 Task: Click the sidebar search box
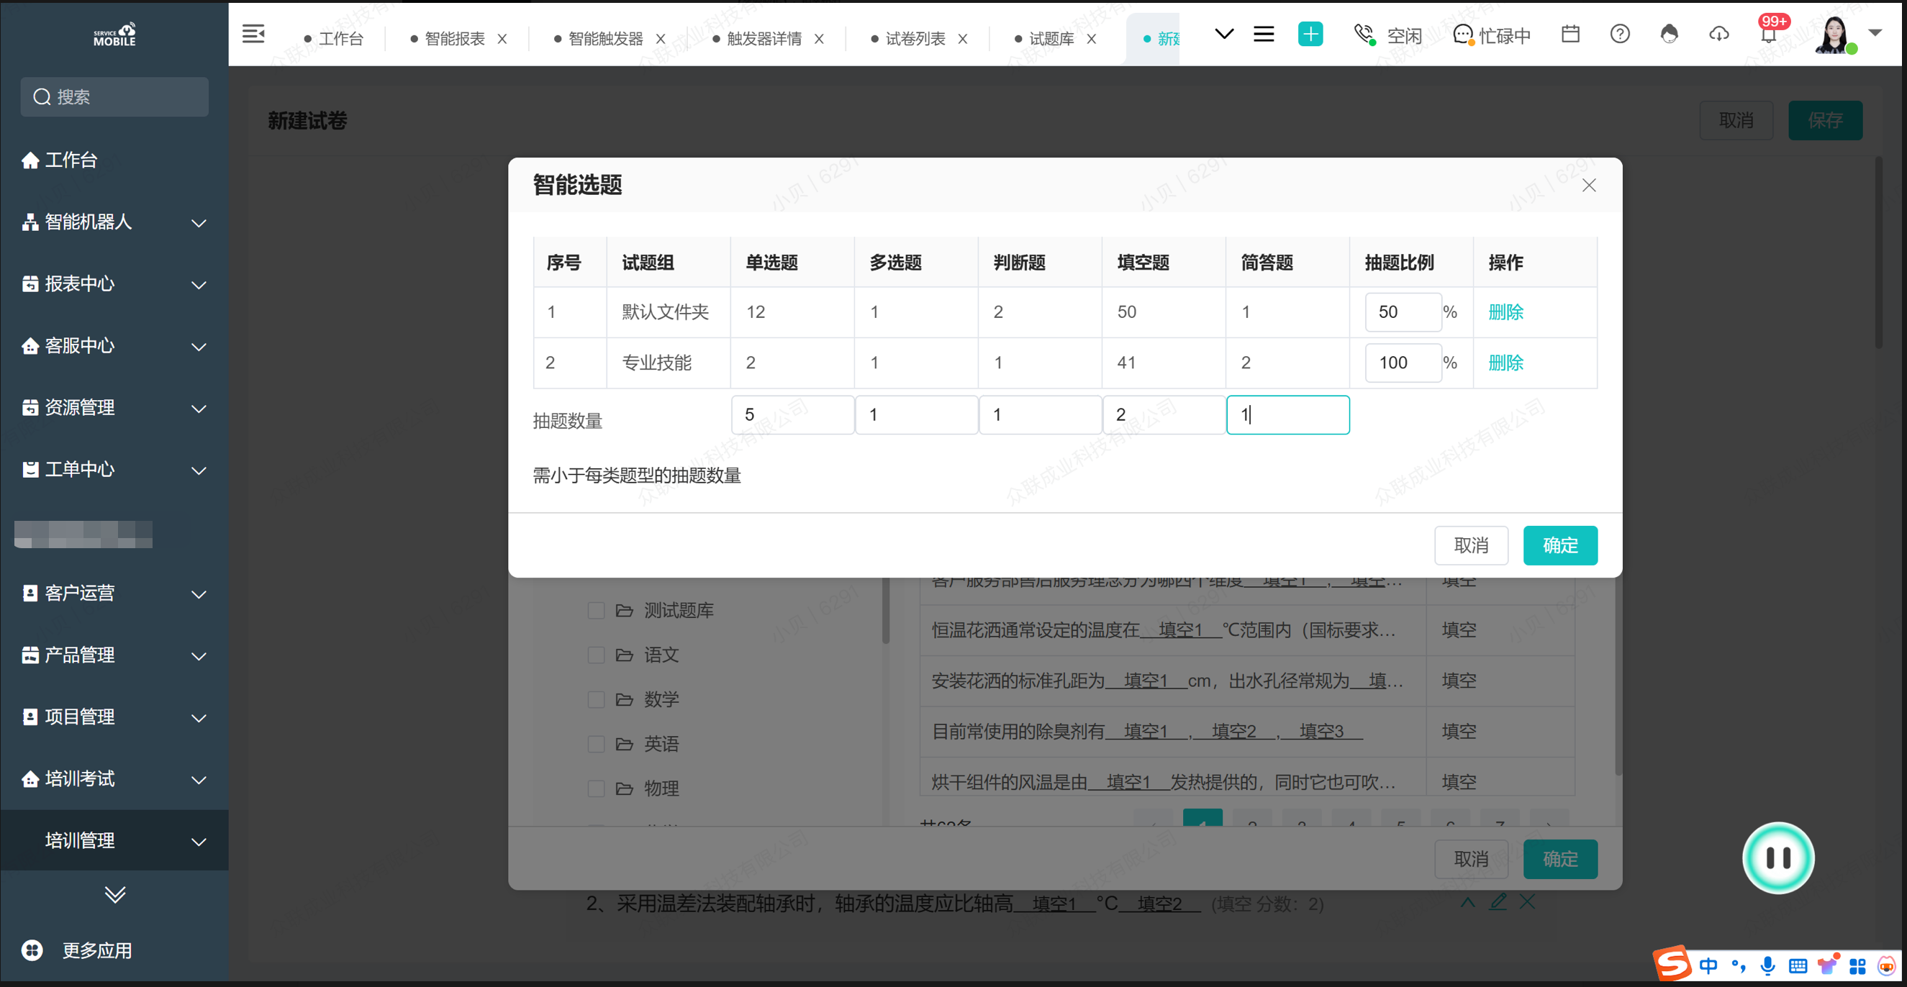[114, 97]
